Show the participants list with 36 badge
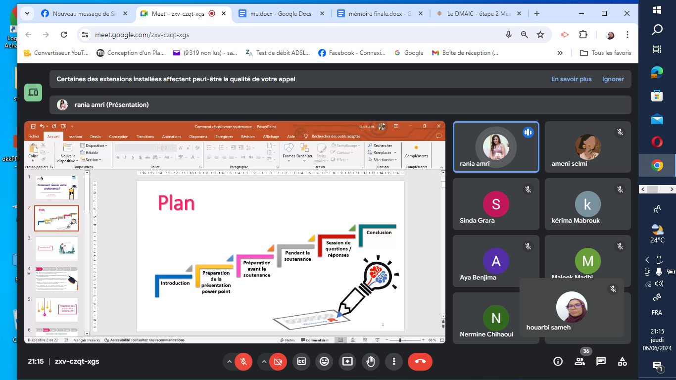This screenshot has width=676, height=380. pyautogui.click(x=579, y=361)
